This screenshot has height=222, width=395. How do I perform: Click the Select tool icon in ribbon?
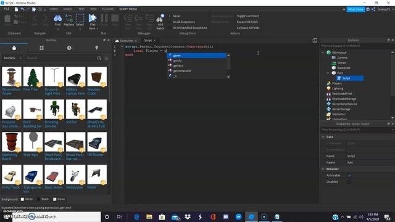(x=80, y=18)
